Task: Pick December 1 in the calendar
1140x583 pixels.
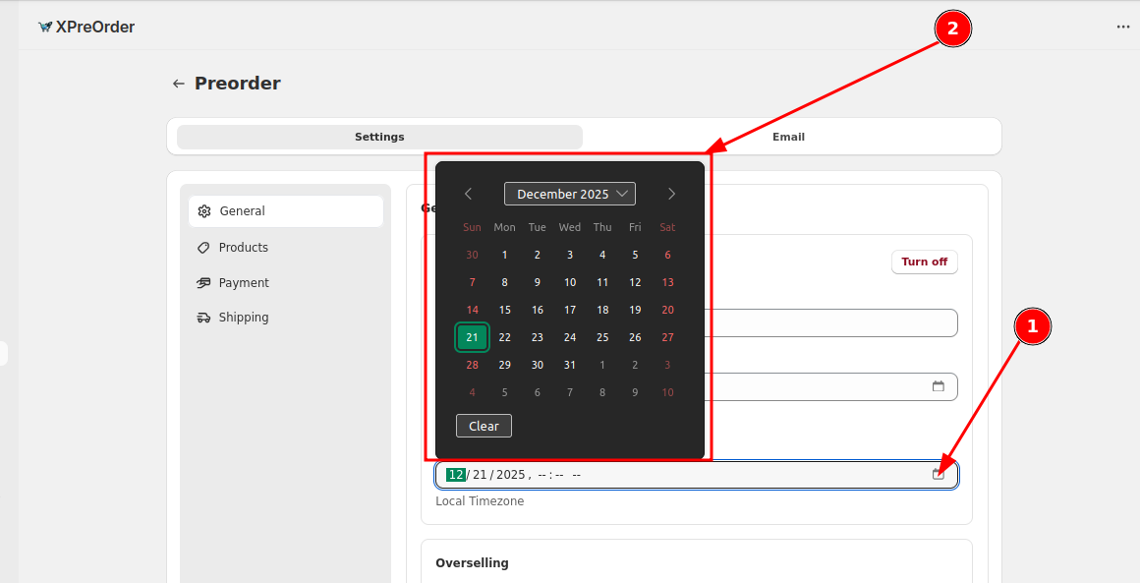Action: (x=504, y=256)
